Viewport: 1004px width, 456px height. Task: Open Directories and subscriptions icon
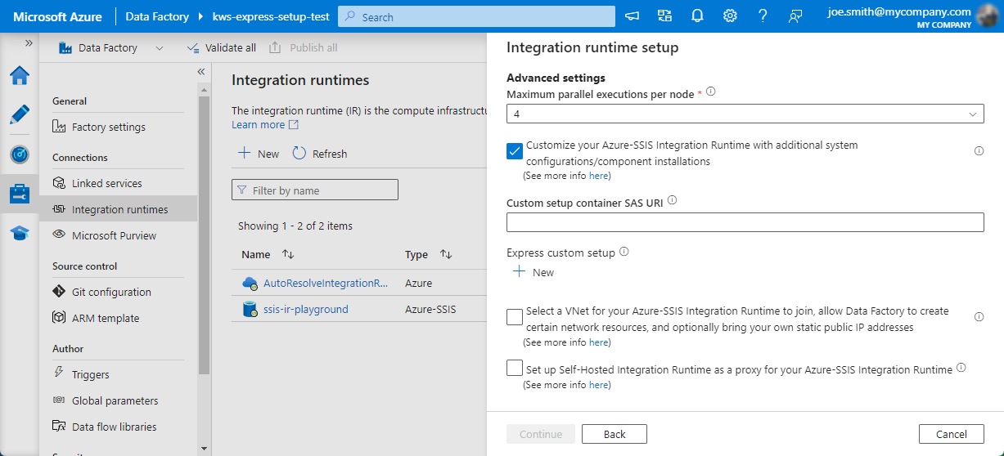(664, 16)
